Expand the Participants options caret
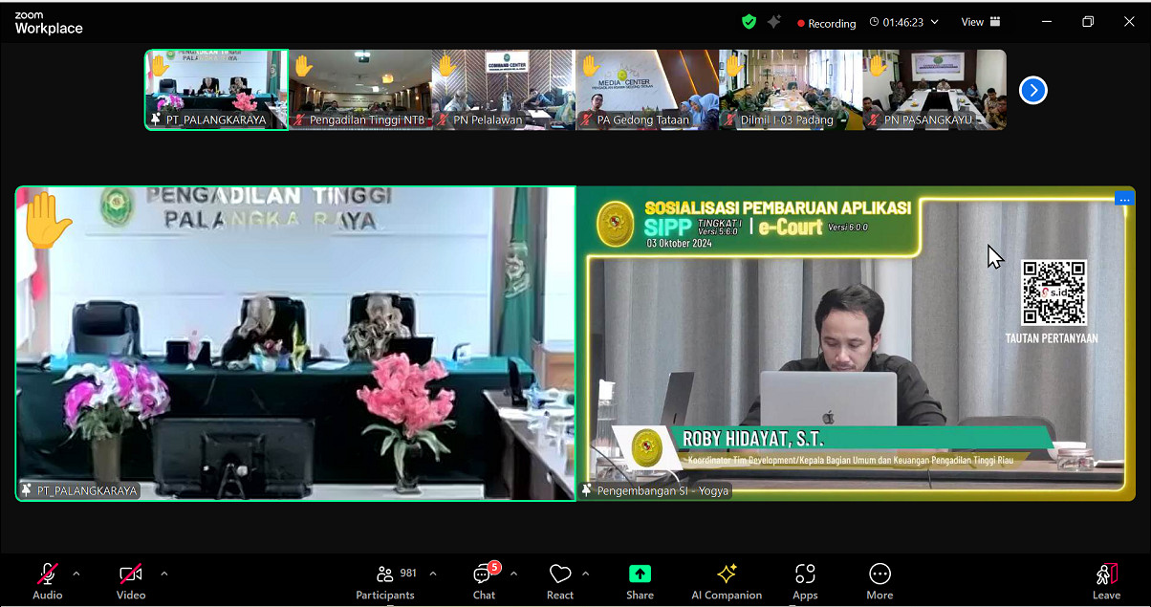 click(432, 574)
